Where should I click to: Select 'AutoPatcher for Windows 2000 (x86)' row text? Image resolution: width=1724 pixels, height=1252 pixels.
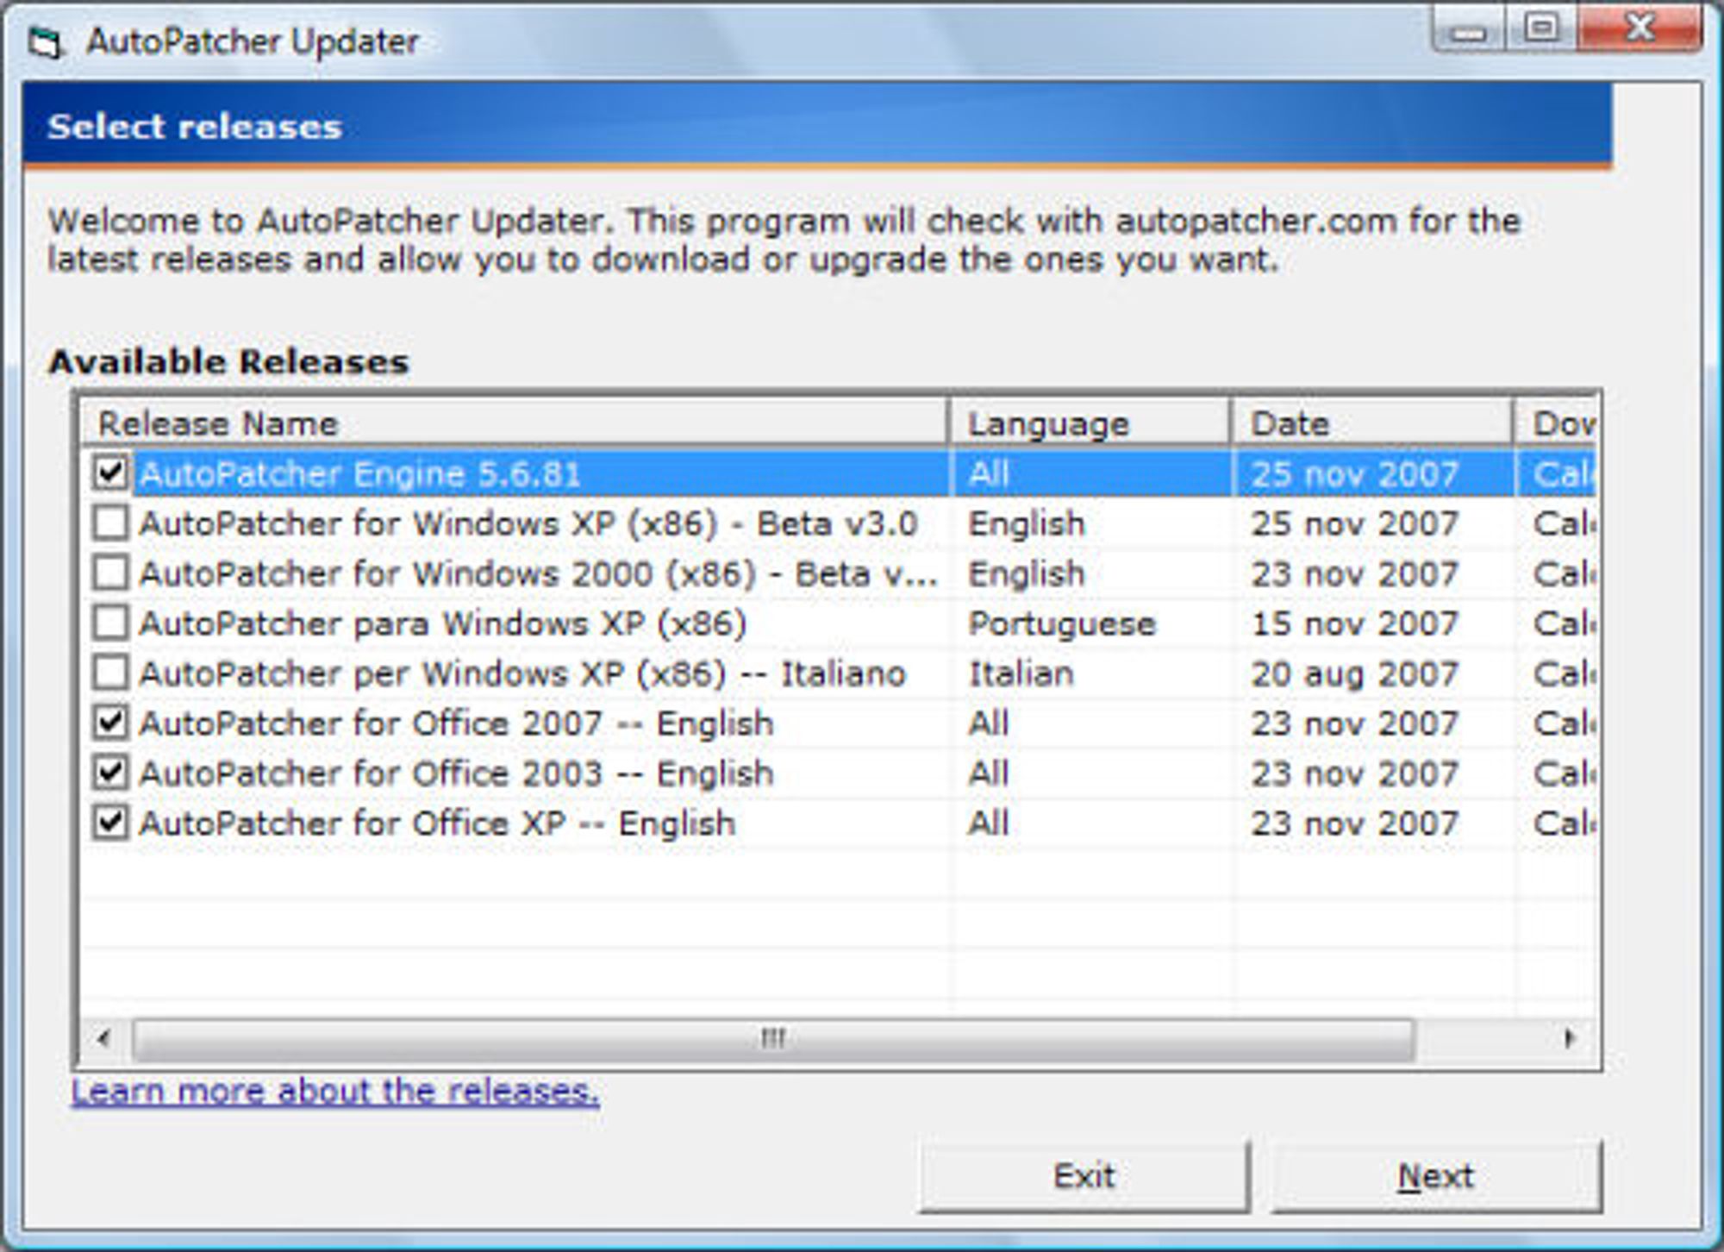pyautogui.click(x=539, y=573)
